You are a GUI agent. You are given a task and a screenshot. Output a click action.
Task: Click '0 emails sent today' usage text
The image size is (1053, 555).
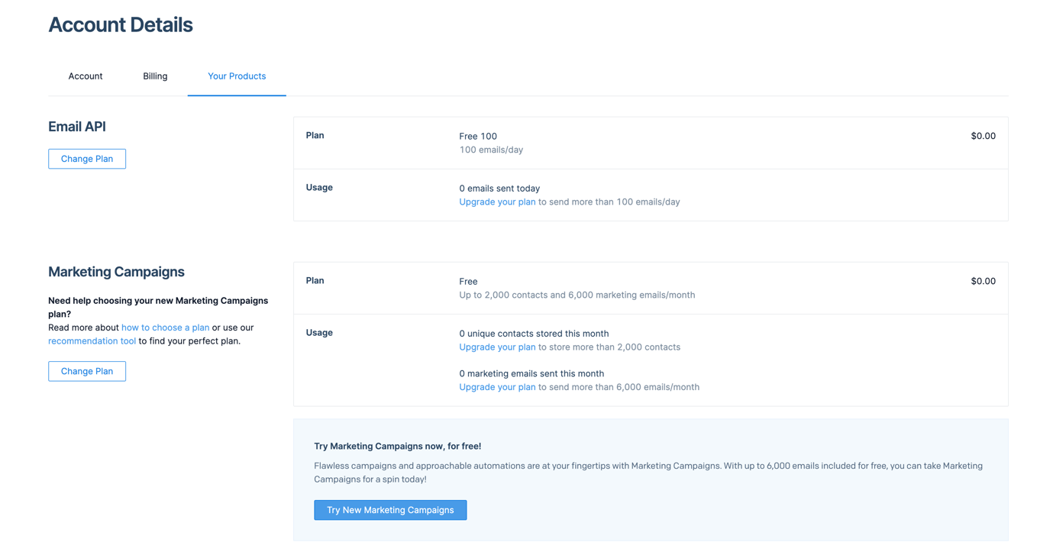tap(499, 189)
